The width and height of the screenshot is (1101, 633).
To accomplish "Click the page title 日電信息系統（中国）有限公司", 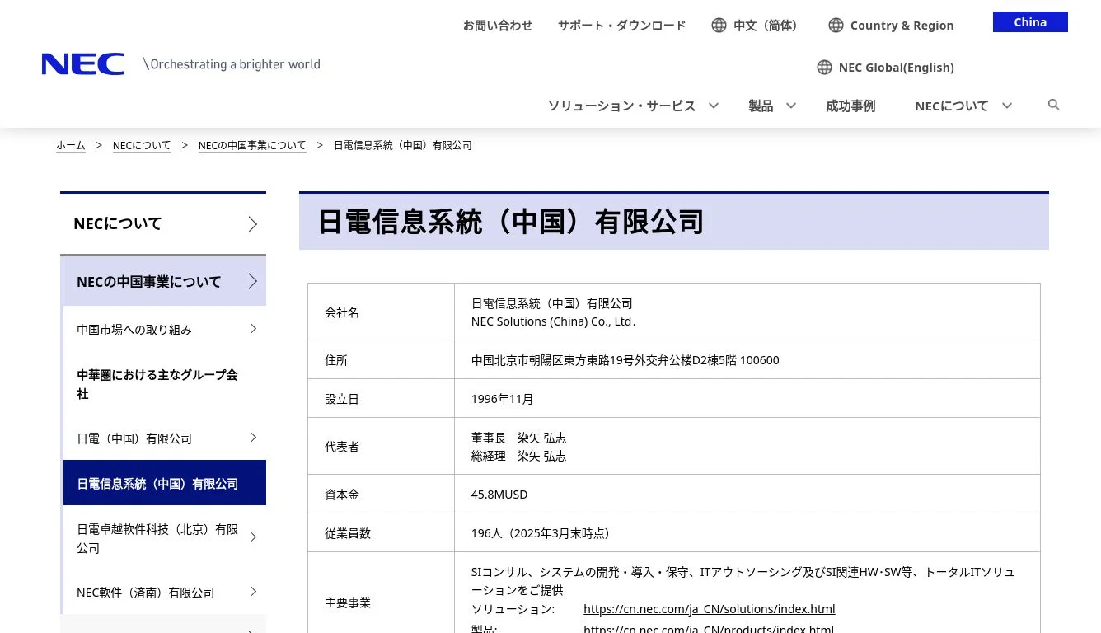I will point(511,223).
